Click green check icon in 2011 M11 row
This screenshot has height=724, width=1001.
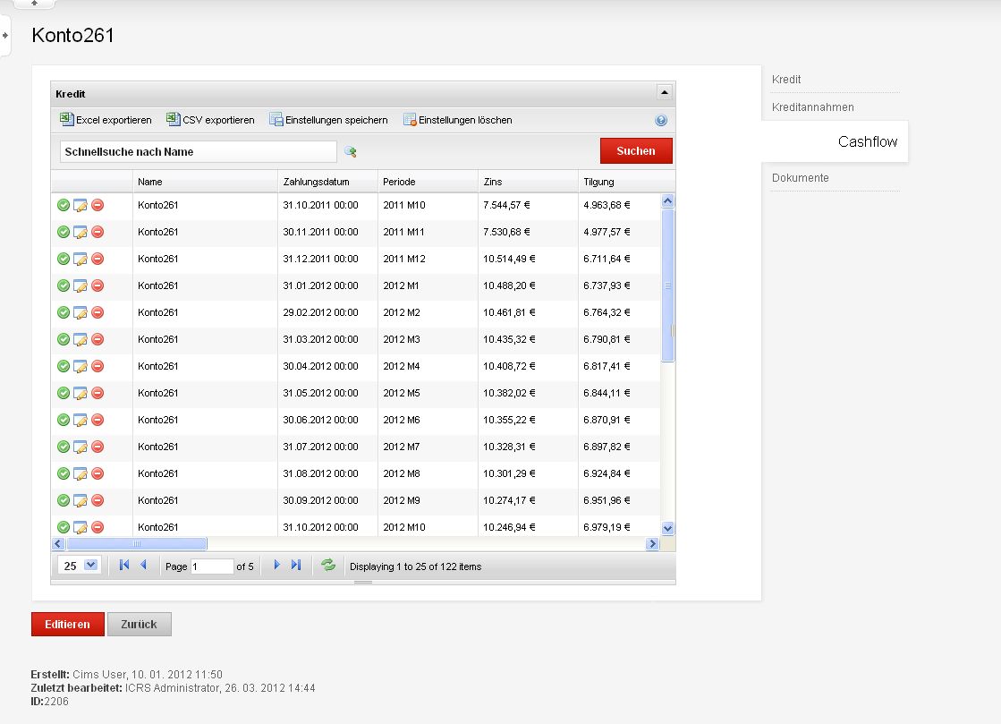pos(64,232)
